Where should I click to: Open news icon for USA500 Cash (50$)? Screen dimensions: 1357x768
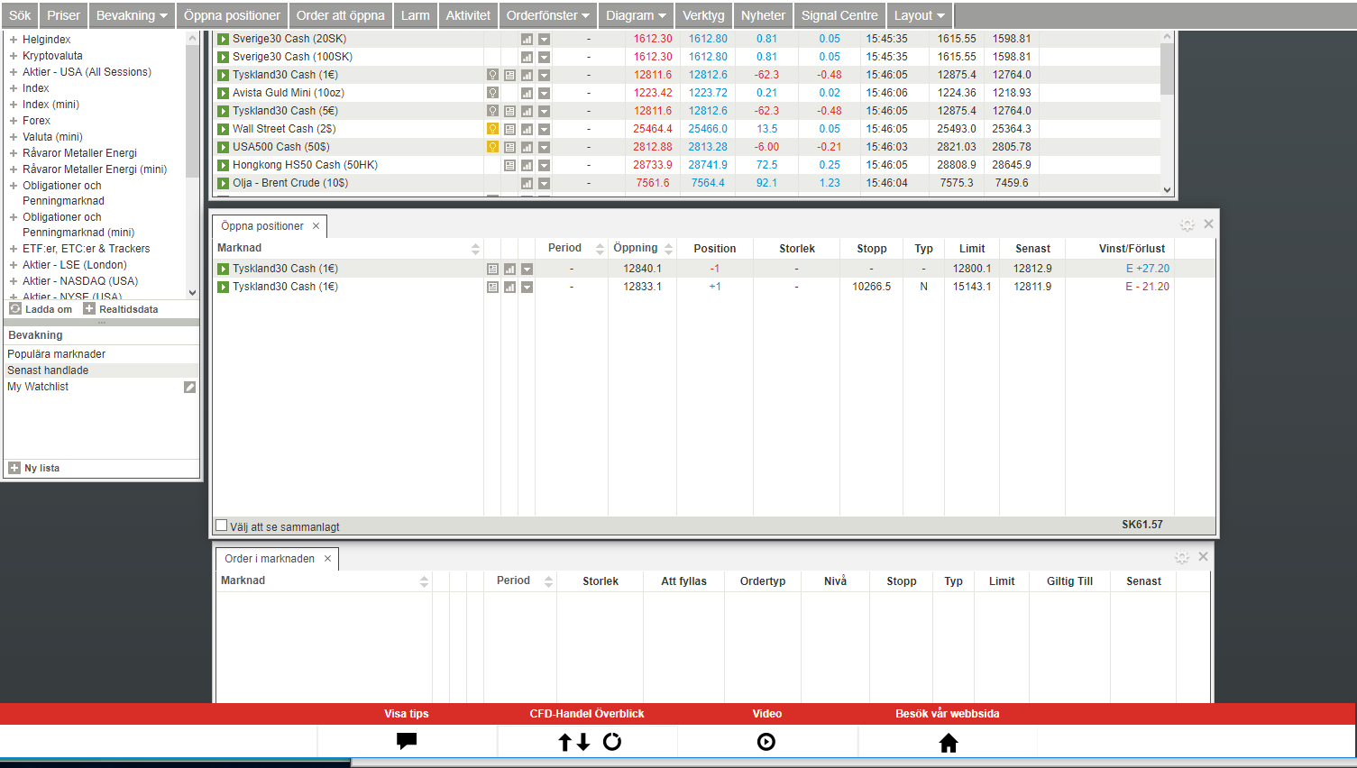[x=509, y=147]
